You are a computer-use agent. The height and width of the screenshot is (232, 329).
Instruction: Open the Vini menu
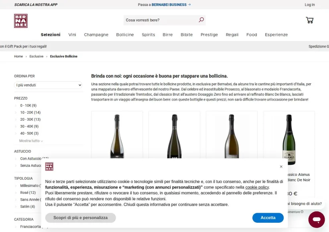coord(72,35)
